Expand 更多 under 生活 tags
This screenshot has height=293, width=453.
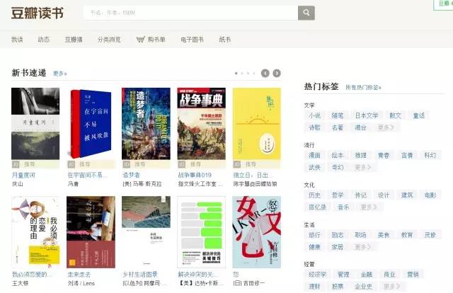(x=363, y=247)
